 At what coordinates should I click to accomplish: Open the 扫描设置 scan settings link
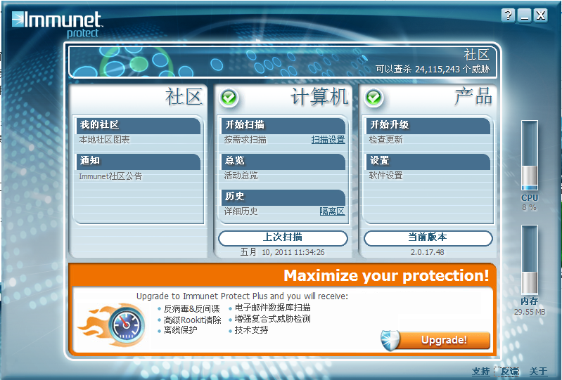(x=328, y=140)
